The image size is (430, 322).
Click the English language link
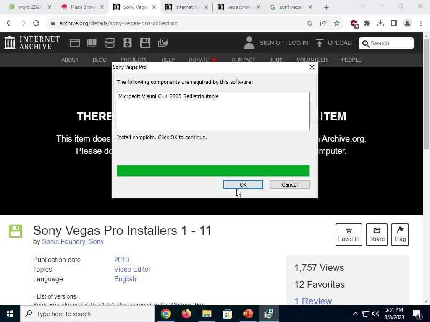[x=125, y=279]
